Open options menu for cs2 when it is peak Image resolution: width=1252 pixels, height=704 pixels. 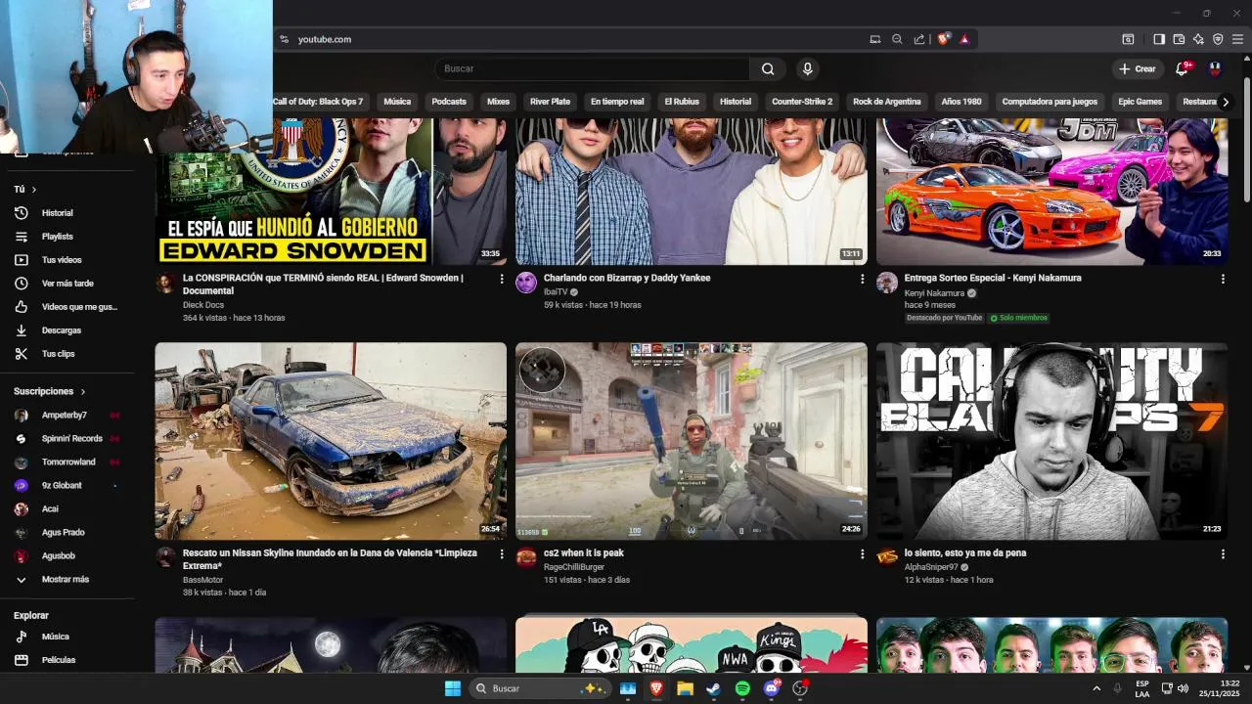point(862,553)
